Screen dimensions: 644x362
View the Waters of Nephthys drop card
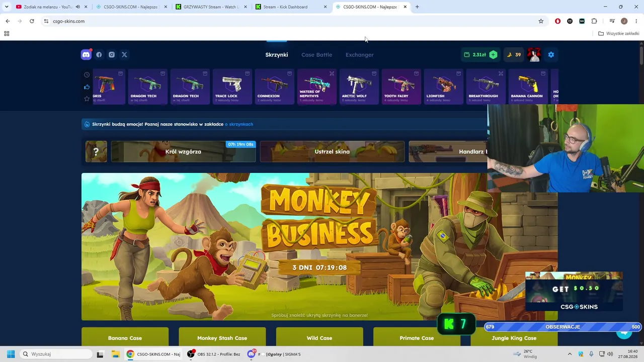click(317, 86)
